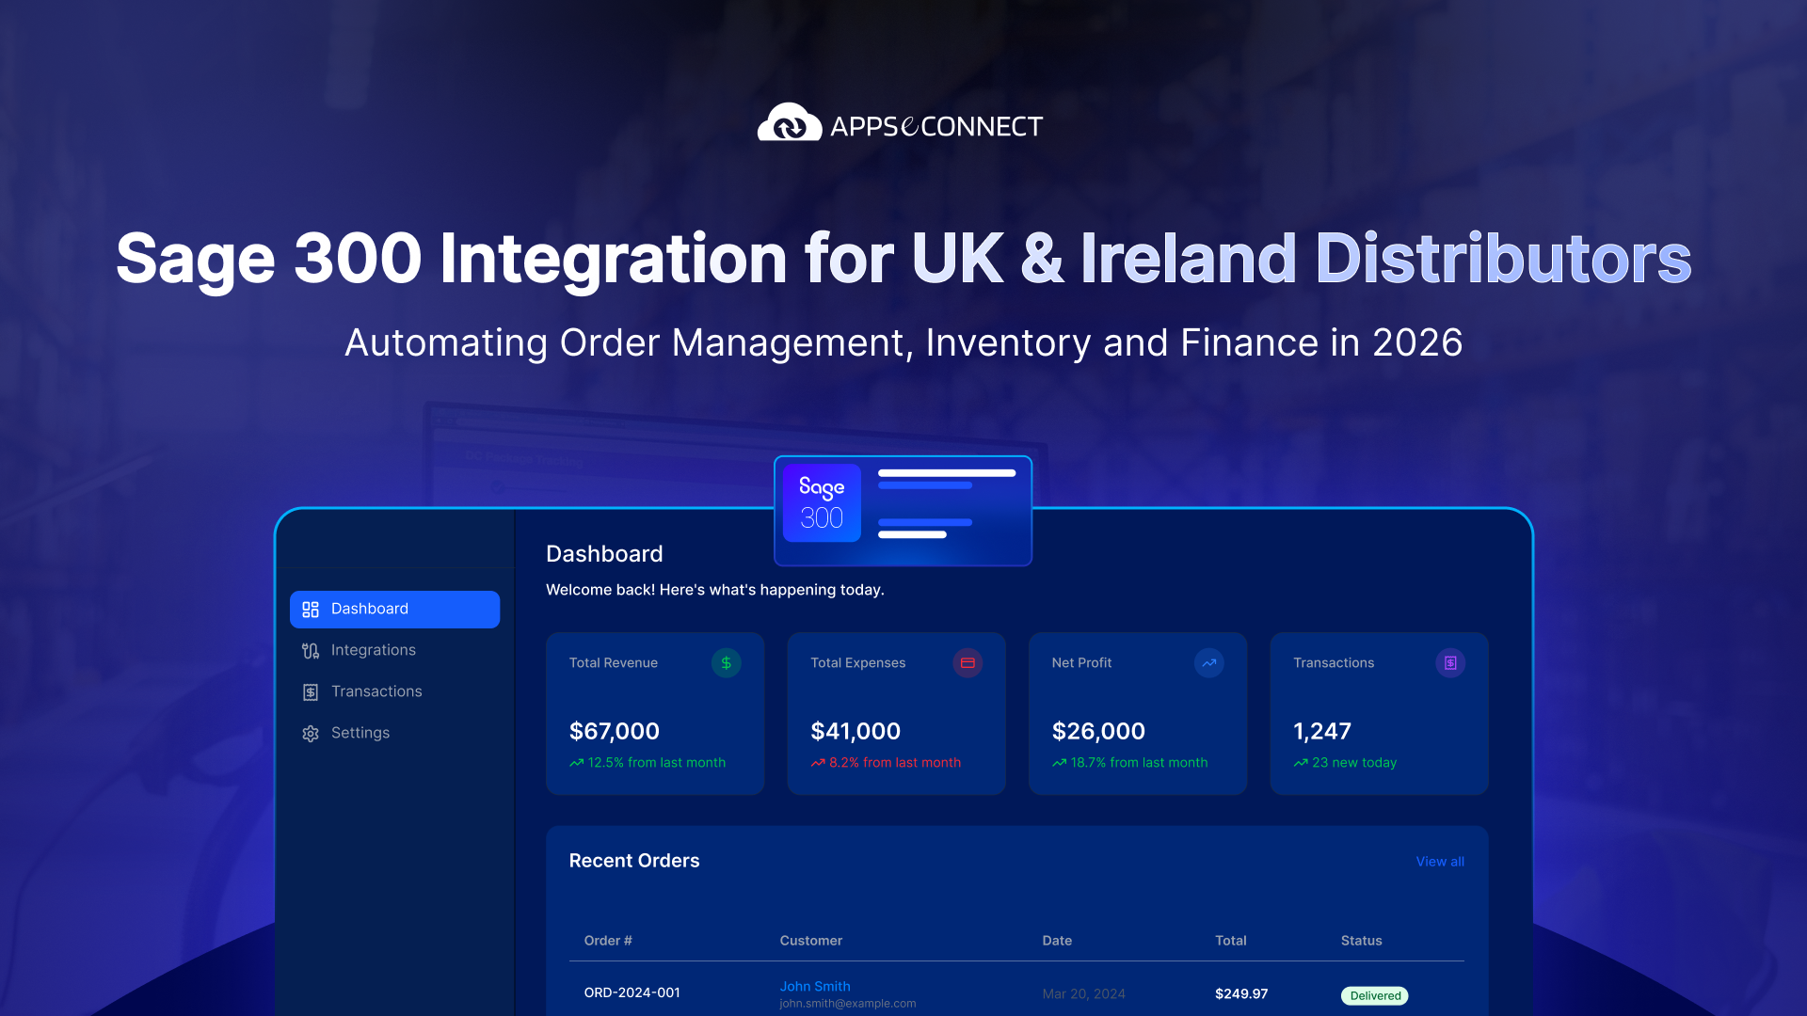Switch to the Dashboard section in sidebar
1807x1016 pixels.
[x=369, y=609]
